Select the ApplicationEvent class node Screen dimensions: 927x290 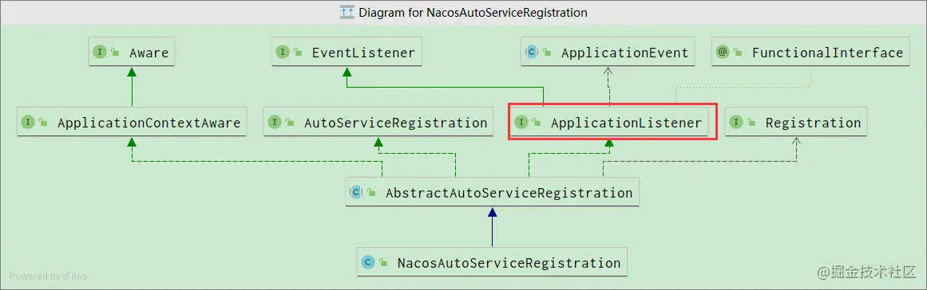point(608,53)
